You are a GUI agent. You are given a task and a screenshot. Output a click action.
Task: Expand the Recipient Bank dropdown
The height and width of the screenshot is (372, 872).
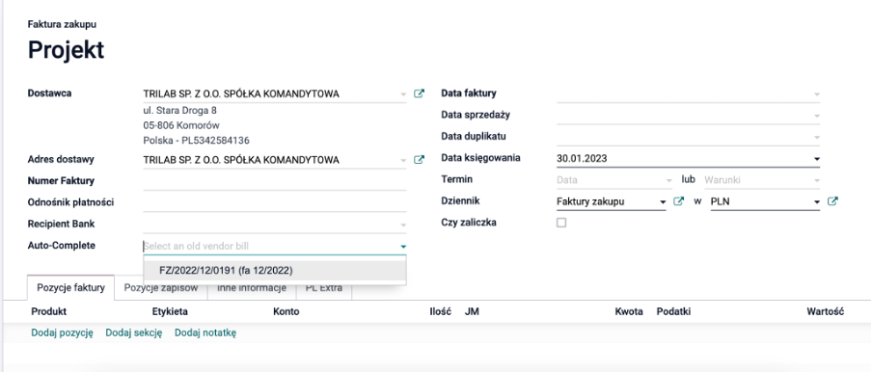403,225
